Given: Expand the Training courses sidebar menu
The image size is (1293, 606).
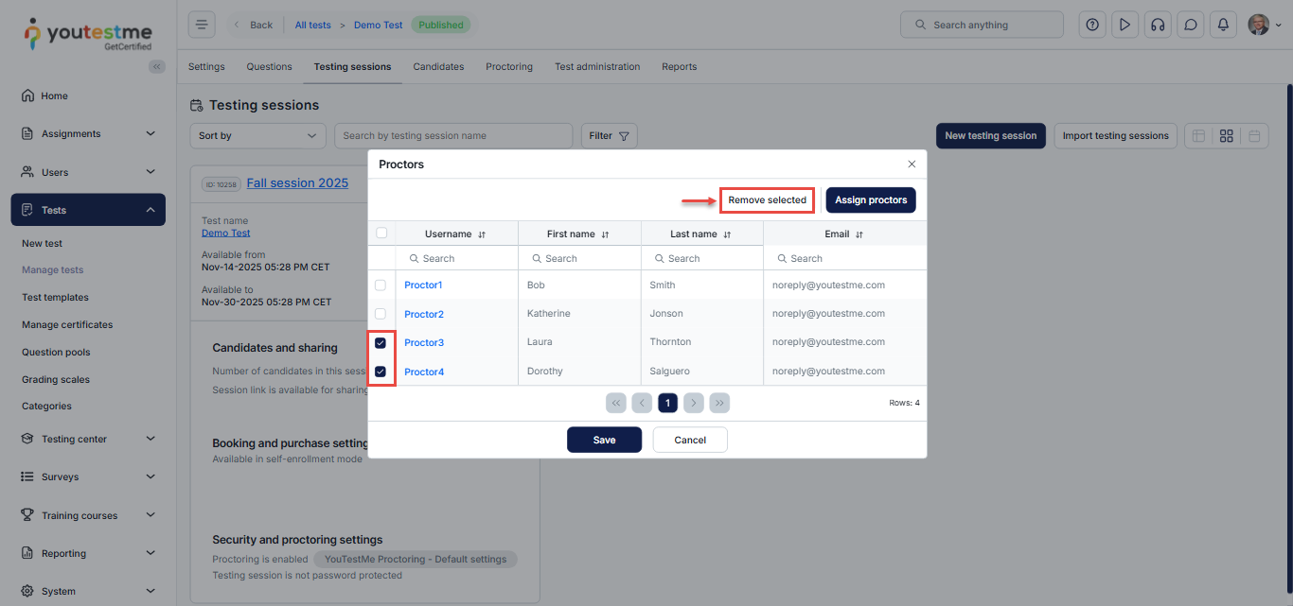Looking at the screenshot, I should click(x=88, y=515).
